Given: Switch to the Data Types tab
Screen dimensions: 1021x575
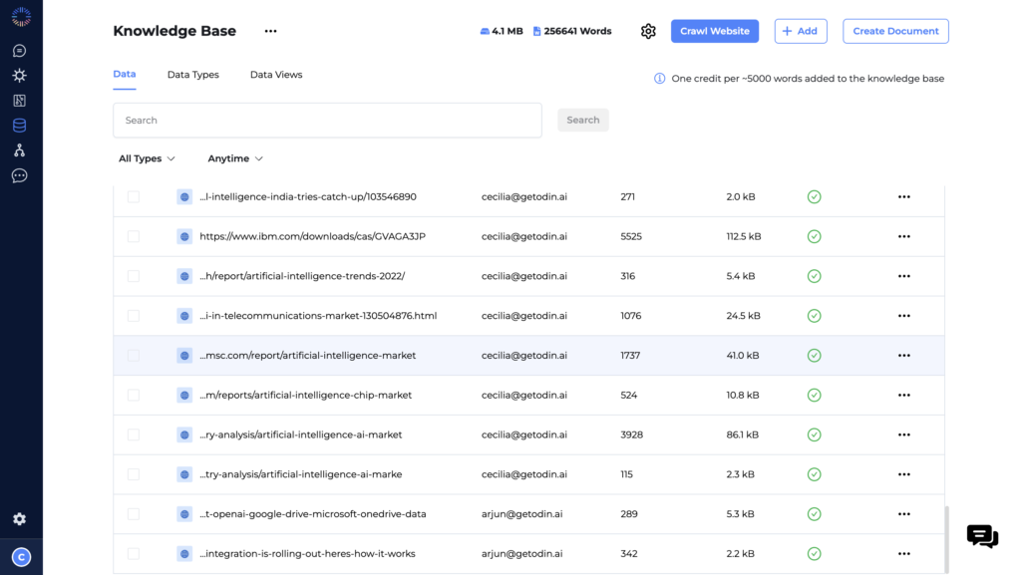Looking at the screenshot, I should click(192, 74).
